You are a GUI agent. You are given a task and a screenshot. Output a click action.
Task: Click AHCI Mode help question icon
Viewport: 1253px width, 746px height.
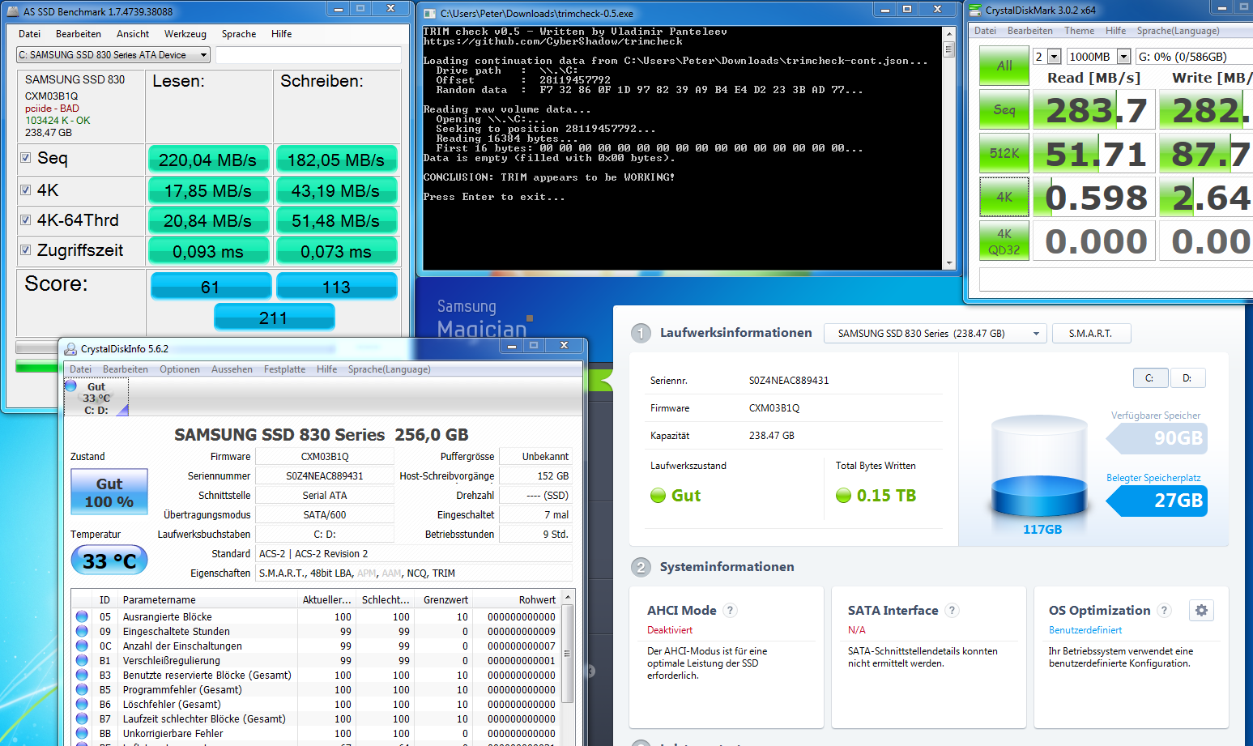pyautogui.click(x=730, y=611)
